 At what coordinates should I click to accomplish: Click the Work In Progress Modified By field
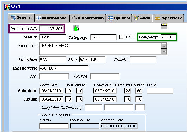(85, 126)
